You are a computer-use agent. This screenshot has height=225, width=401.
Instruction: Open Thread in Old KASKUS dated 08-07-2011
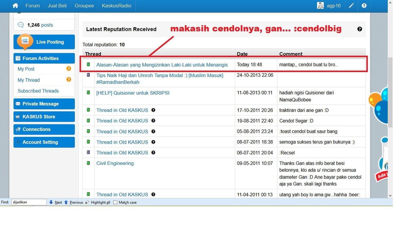[122, 142]
